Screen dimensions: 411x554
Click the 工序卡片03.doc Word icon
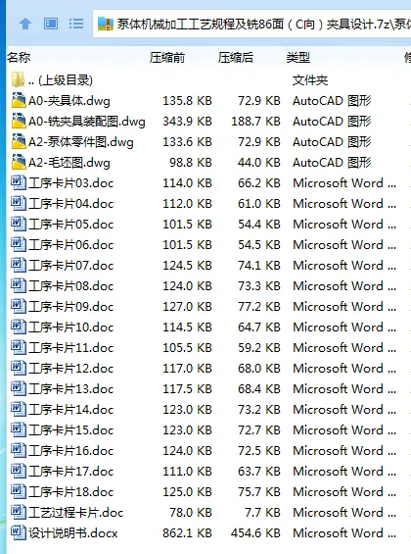pos(19,183)
